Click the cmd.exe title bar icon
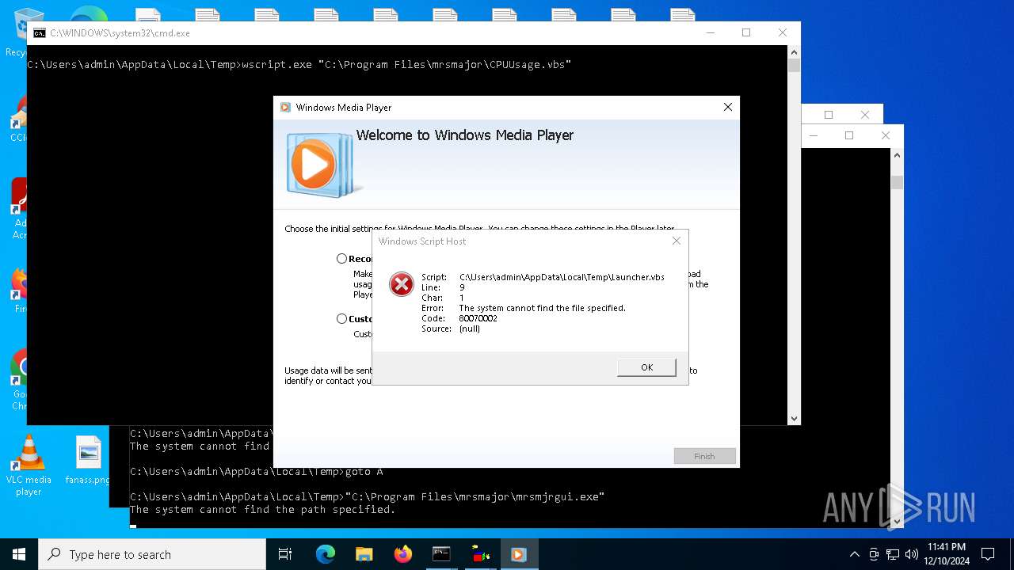The height and width of the screenshot is (570, 1014). (x=39, y=33)
